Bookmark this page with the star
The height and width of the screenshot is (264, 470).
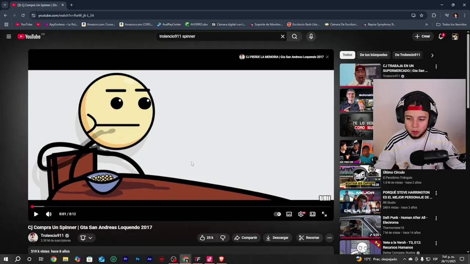pos(422,15)
